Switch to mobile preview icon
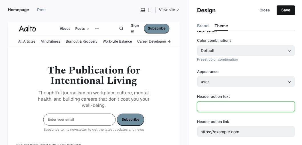Viewport: 302px width, 145px height. click(x=150, y=10)
